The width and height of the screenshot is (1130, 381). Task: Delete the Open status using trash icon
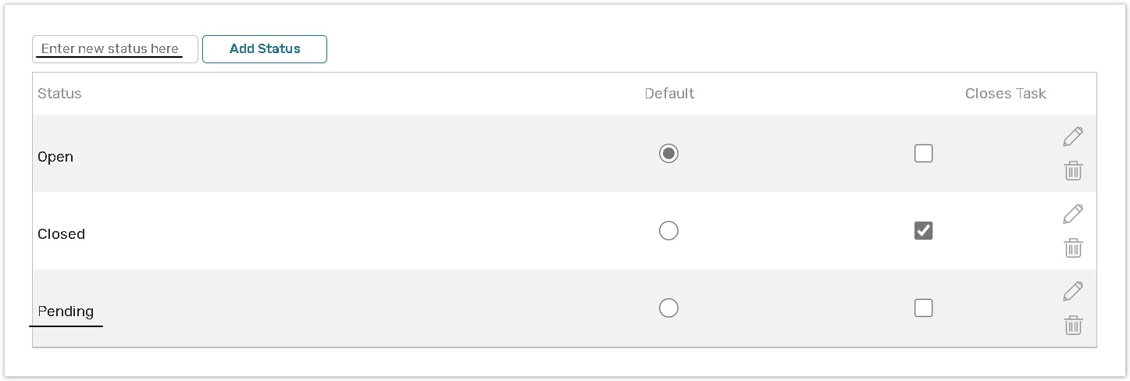tap(1073, 171)
